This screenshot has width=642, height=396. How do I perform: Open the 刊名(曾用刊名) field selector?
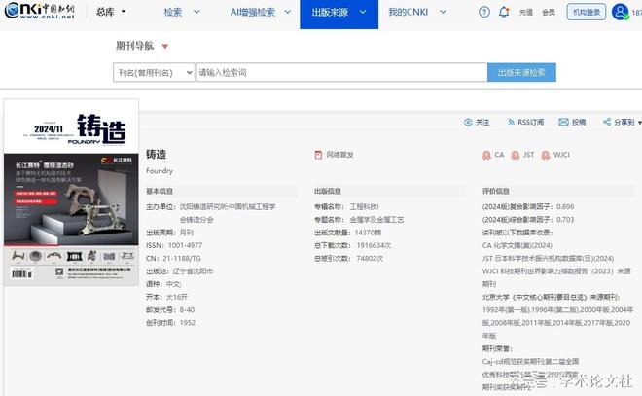[154, 72]
